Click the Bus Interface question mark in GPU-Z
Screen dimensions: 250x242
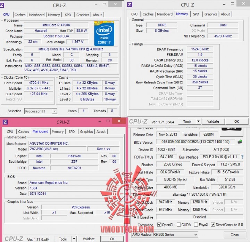click(x=242, y=157)
